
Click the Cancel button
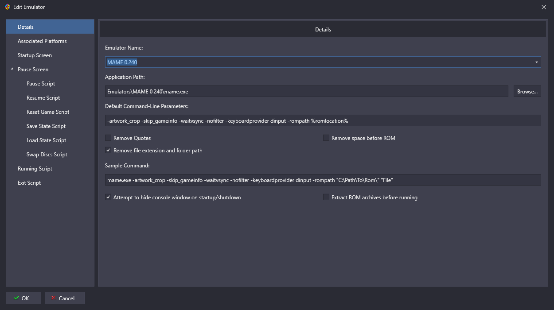[x=65, y=298]
